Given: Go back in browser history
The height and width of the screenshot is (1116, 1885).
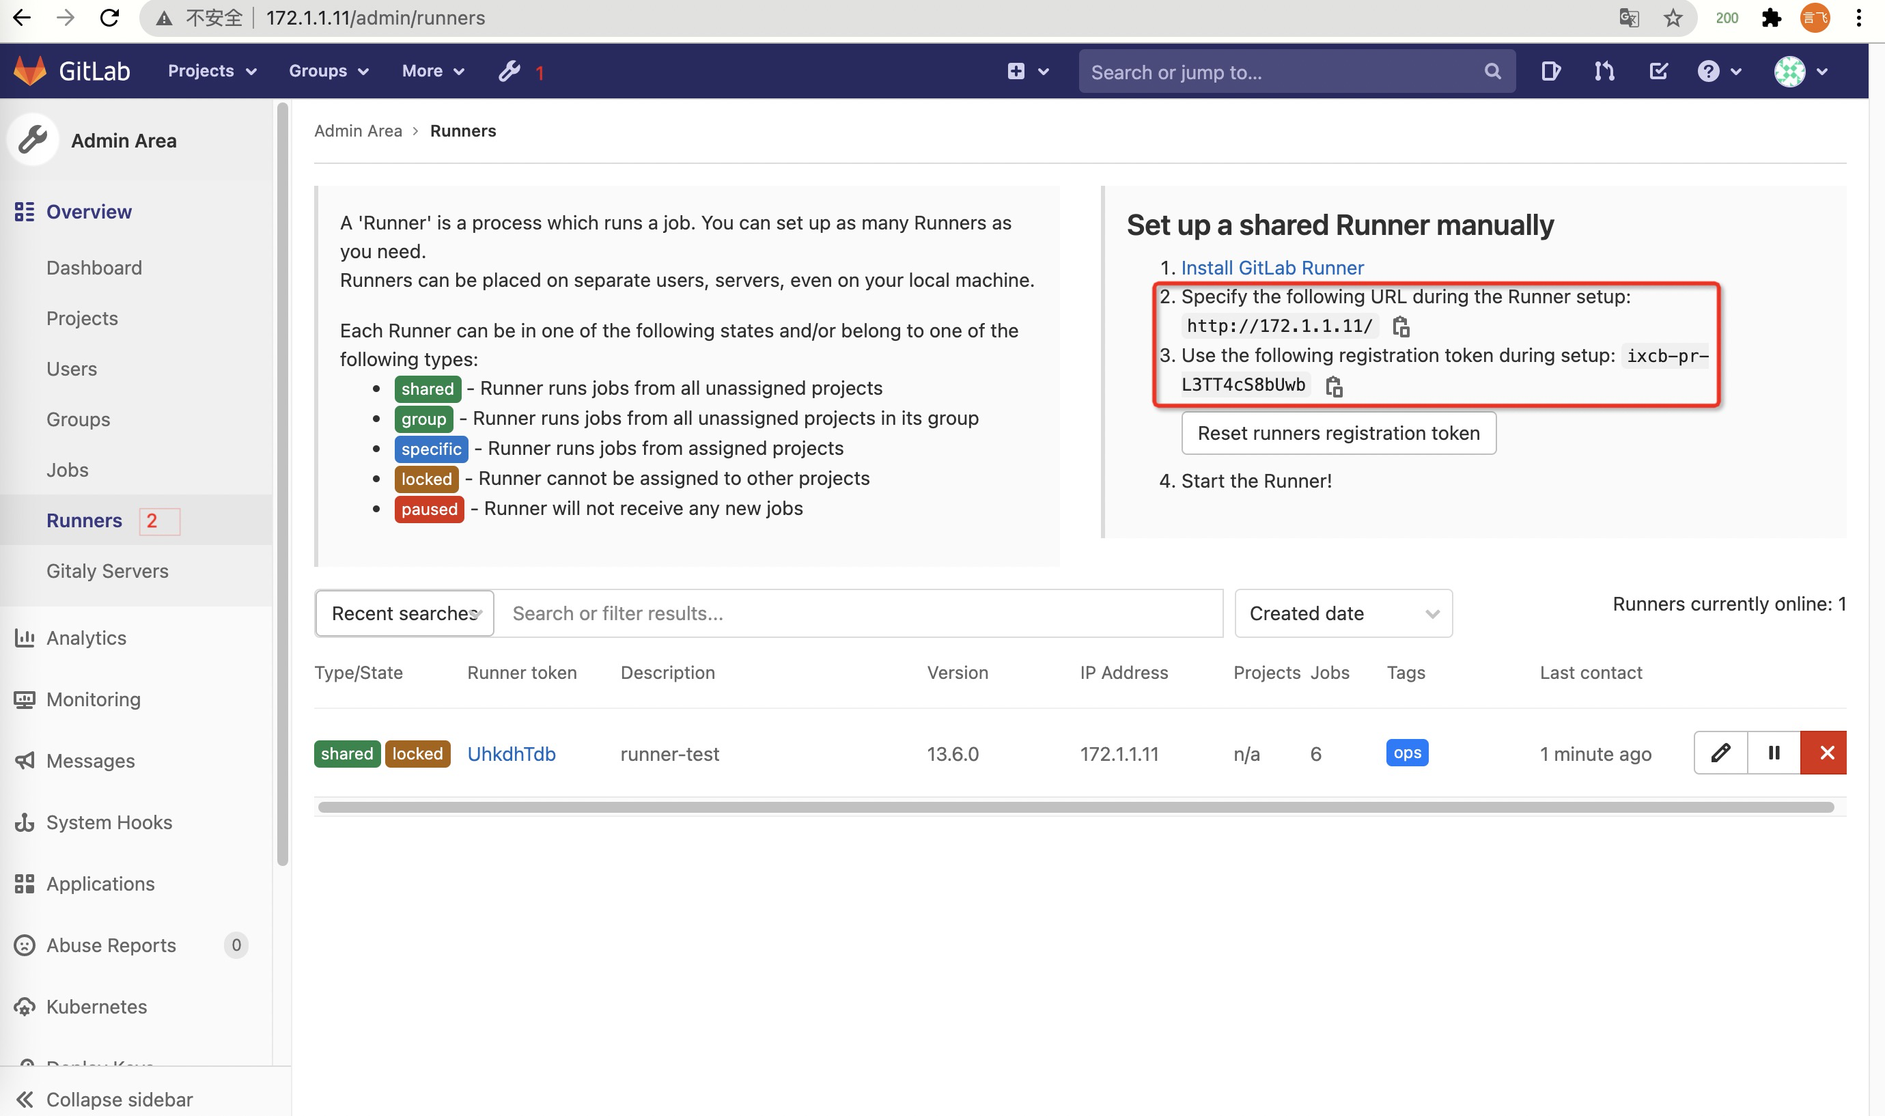Looking at the screenshot, I should point(22,17).
